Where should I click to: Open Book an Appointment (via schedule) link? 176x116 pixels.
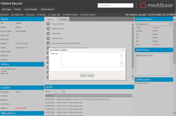pos(65,43)
